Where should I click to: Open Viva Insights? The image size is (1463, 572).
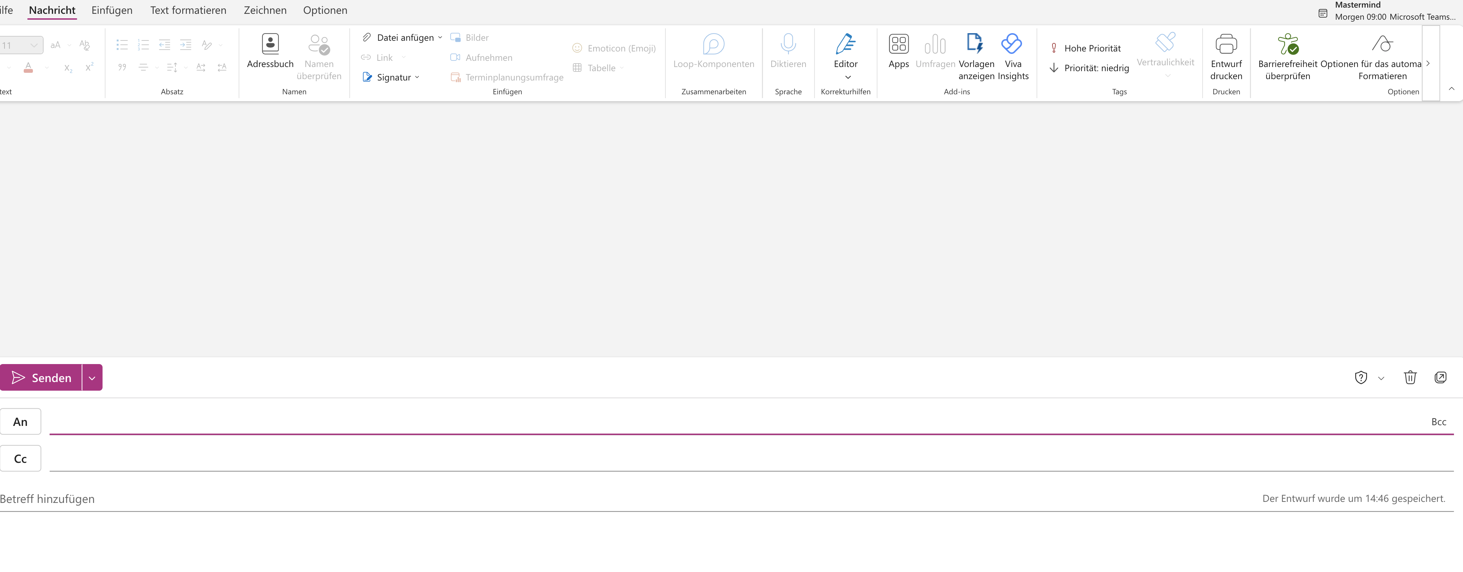(x=1013, y=57)
